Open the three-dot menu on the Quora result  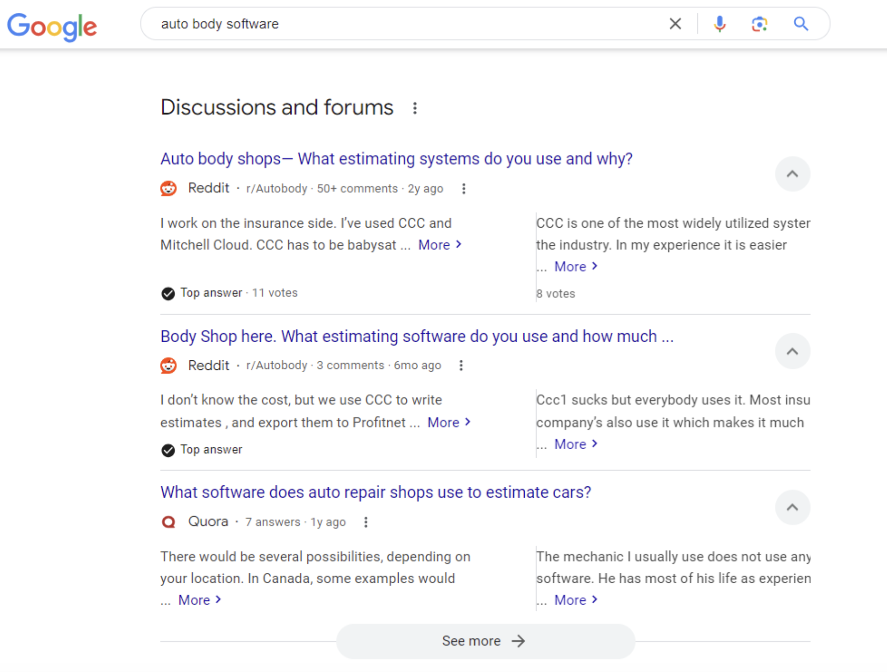coord(366,522)
